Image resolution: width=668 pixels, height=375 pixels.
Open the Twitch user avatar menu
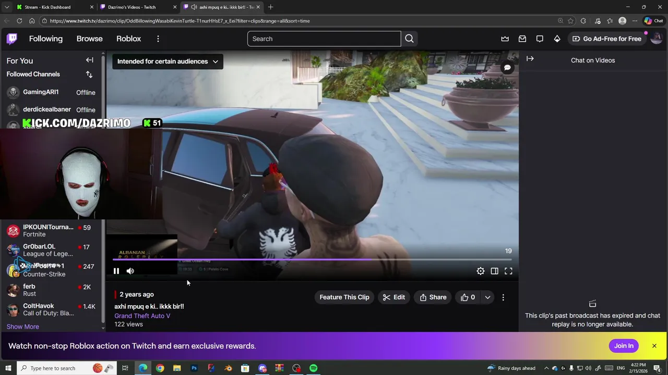click(x=657, y=39)
